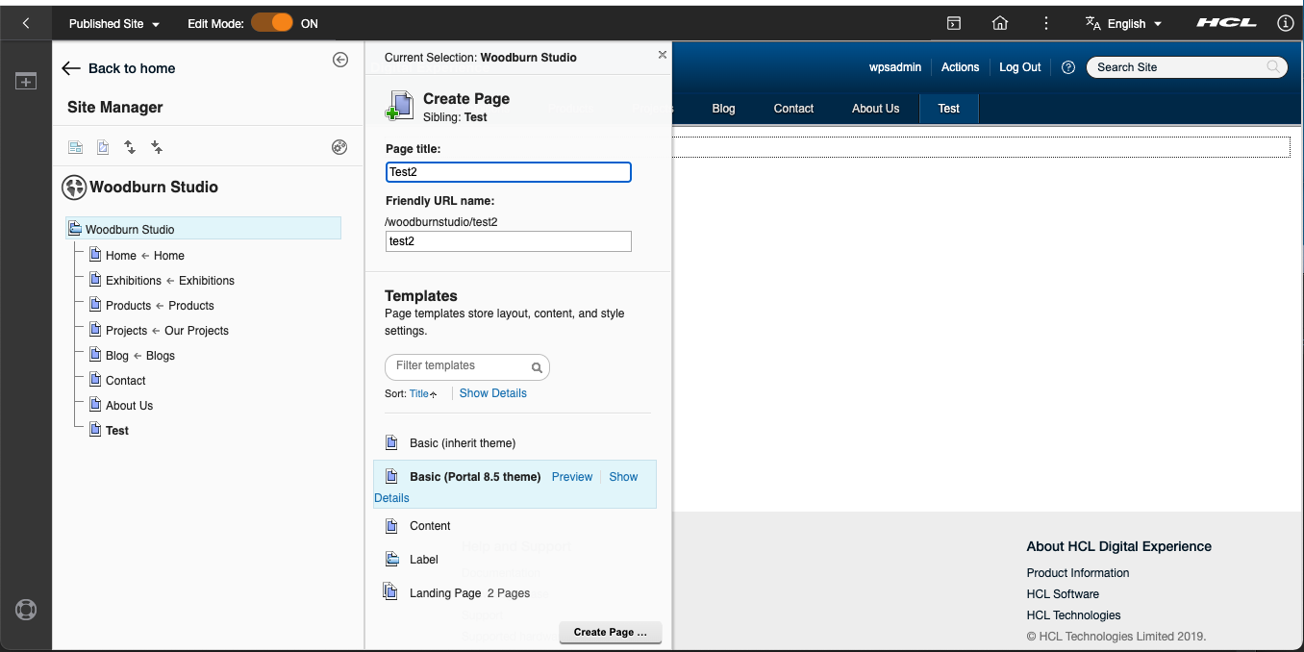Click the Friendly URL name input field
The width and height of the screenshot is (1304, 652).
pyautogui.click(x=508, y=240)
